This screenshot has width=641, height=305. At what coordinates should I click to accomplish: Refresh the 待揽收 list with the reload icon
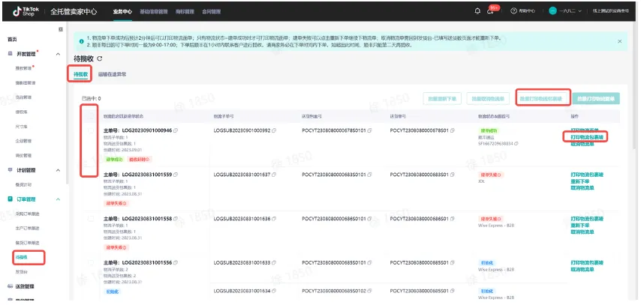100,59
